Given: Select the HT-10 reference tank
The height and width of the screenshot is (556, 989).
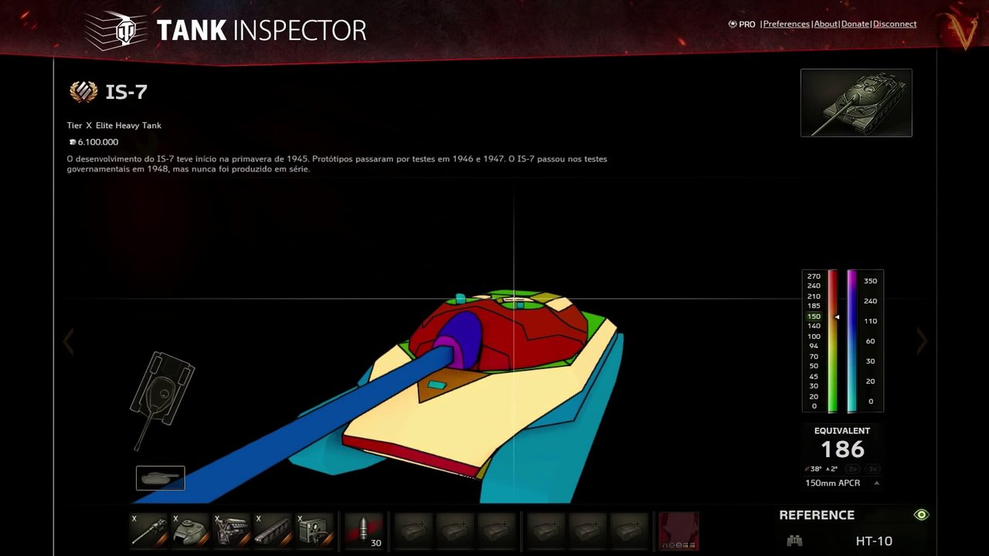Looking at the screenshot, I should click(874, 541).
